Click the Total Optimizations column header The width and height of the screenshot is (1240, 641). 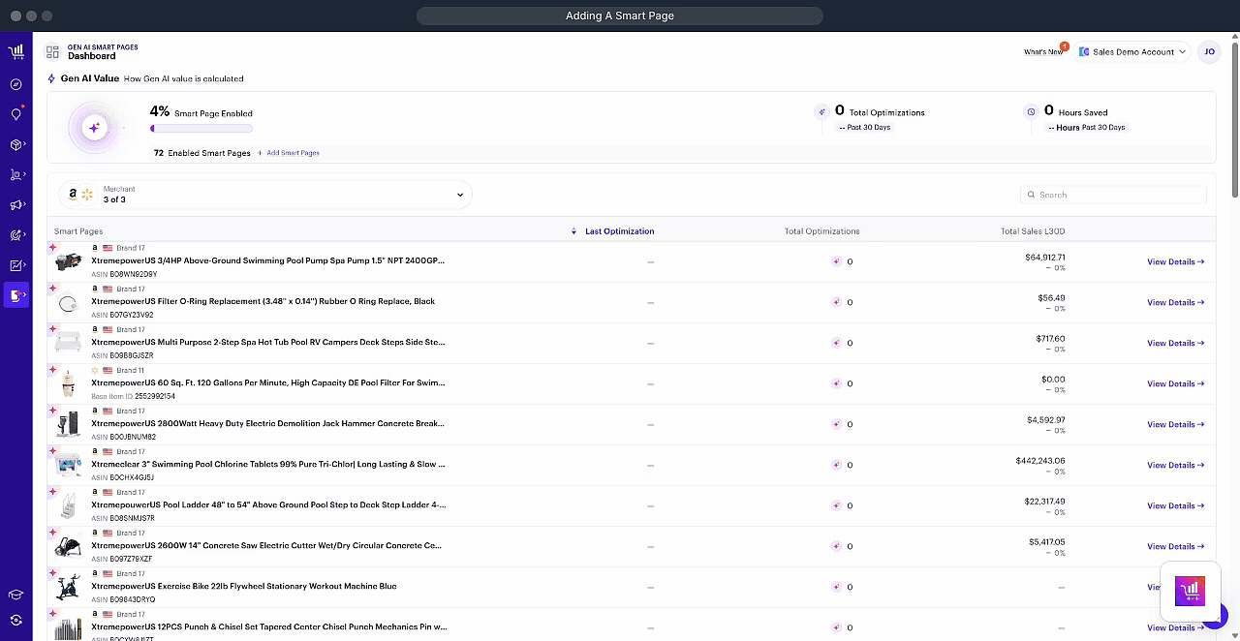821,231
